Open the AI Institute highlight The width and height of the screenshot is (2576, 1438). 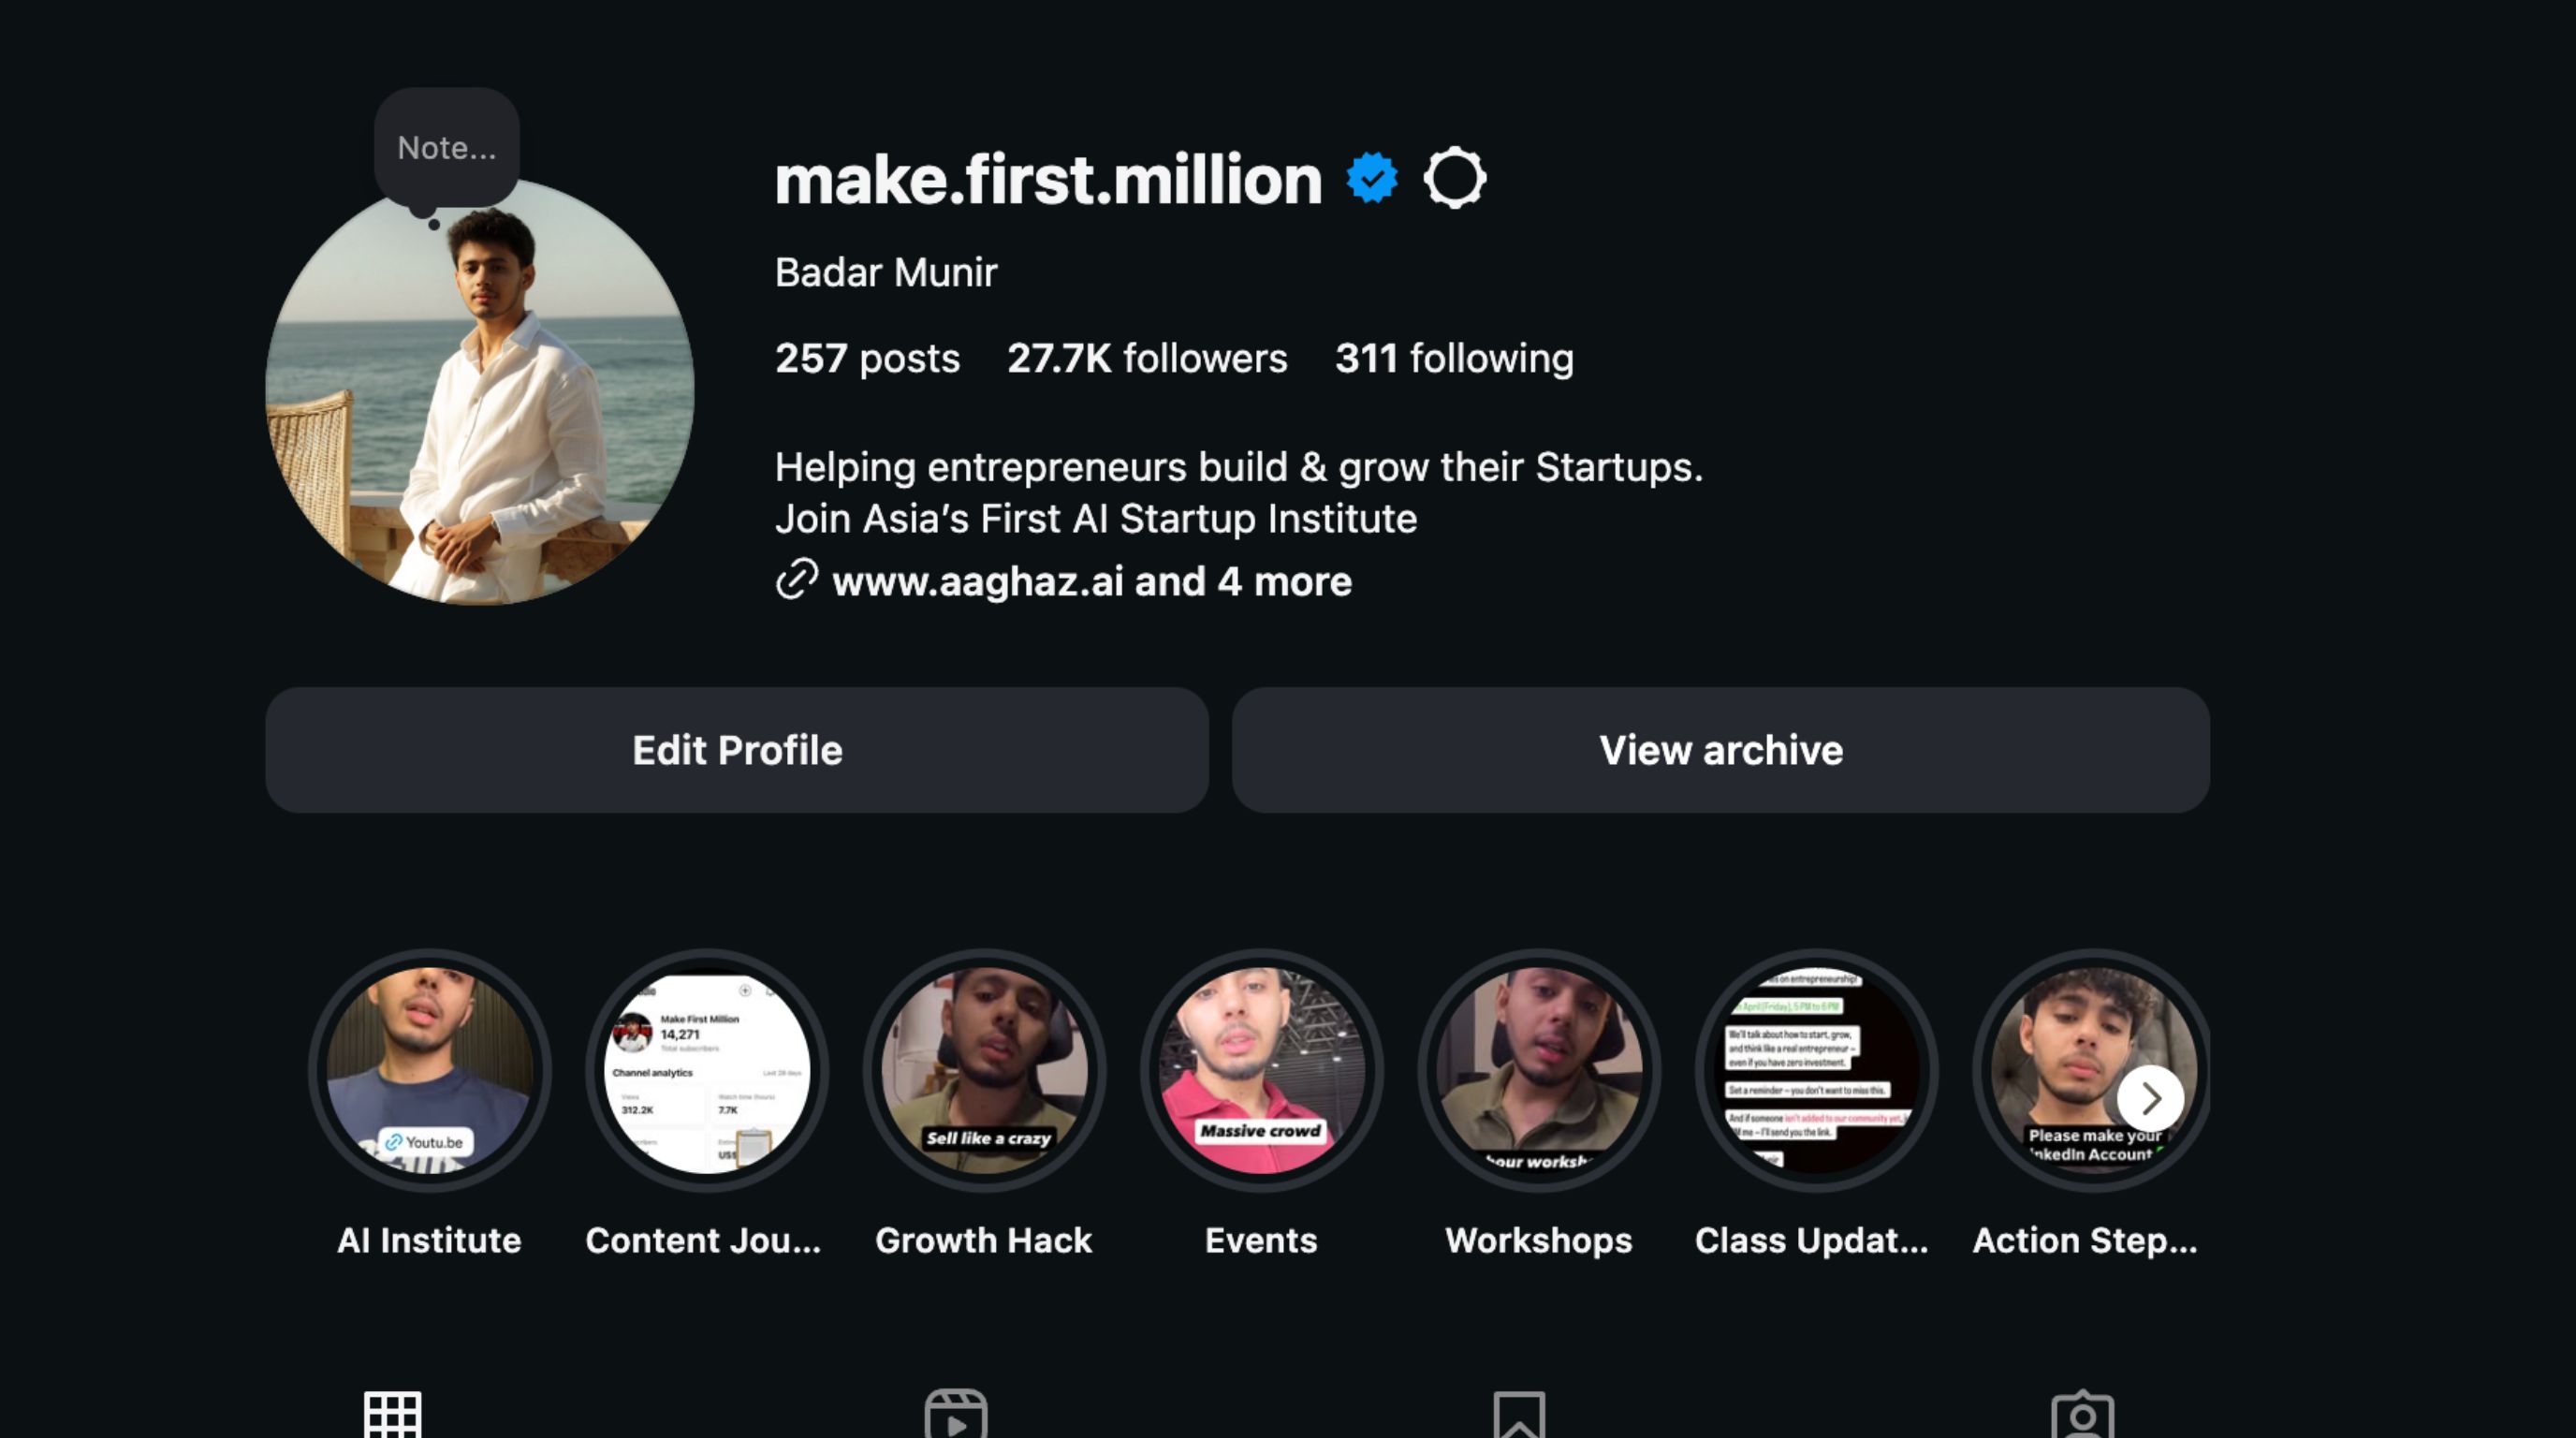[x=430, y=1070]
